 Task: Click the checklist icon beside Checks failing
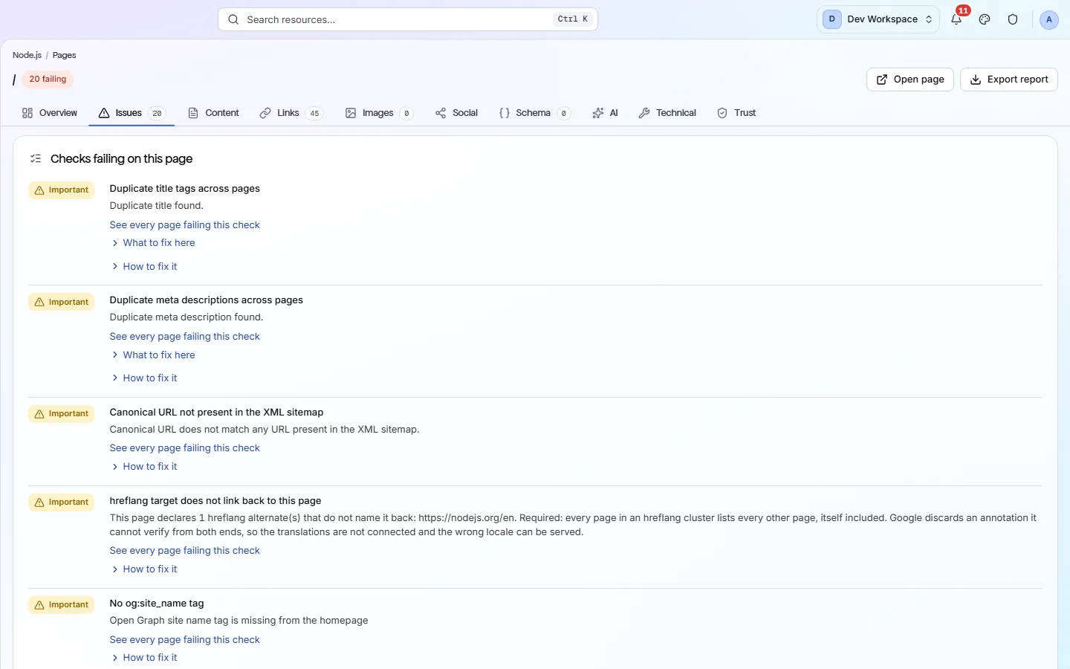36,158
